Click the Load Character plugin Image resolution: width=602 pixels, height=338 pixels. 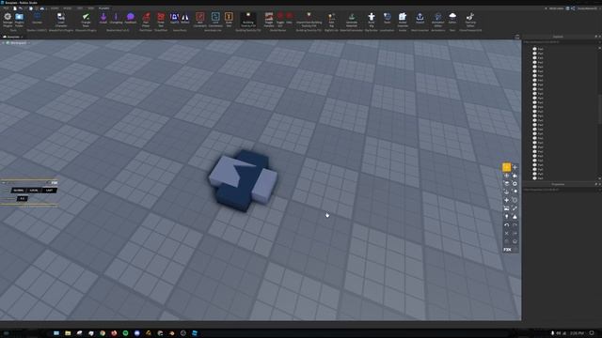tap(60, 19)
